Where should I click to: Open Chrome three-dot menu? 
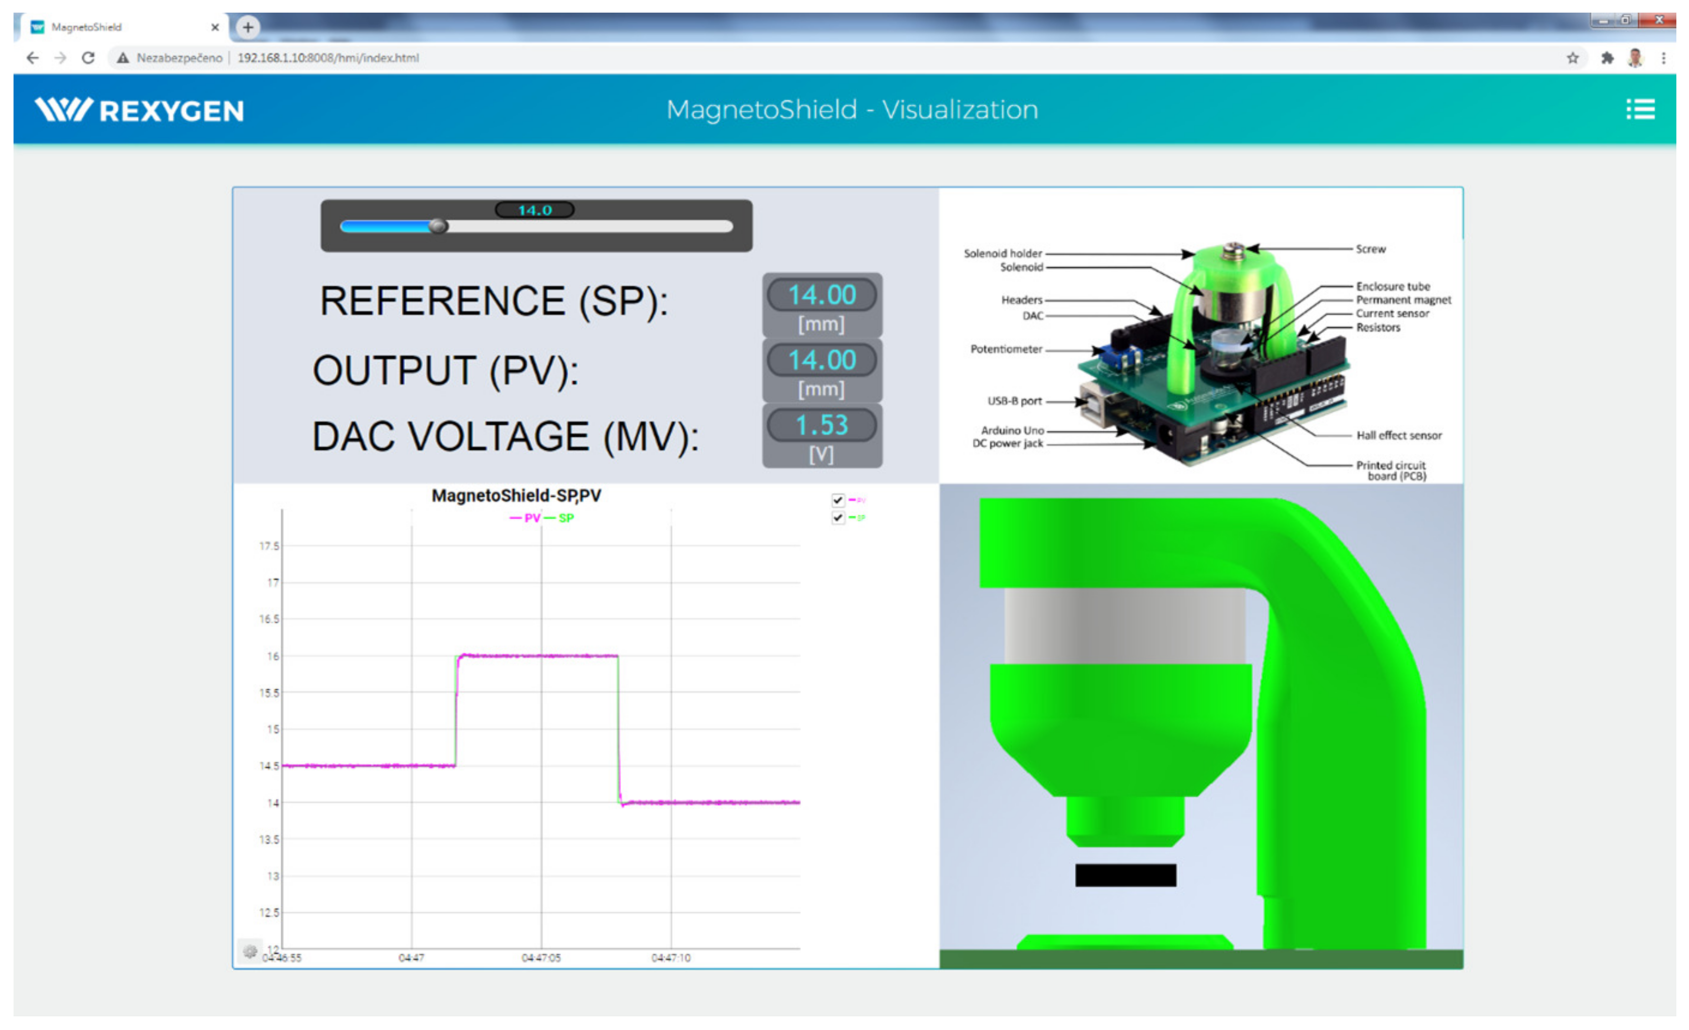[1664, 58]
